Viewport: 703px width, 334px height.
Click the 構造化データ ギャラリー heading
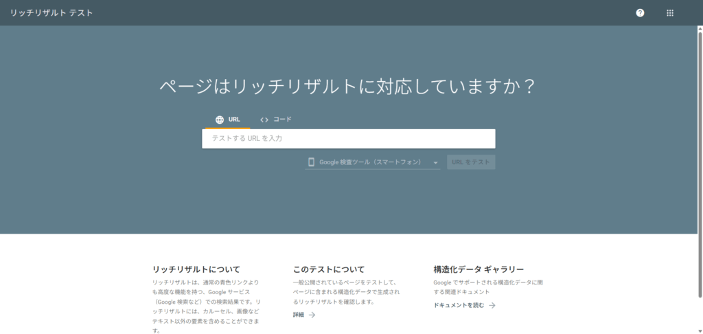pos(479,270)
